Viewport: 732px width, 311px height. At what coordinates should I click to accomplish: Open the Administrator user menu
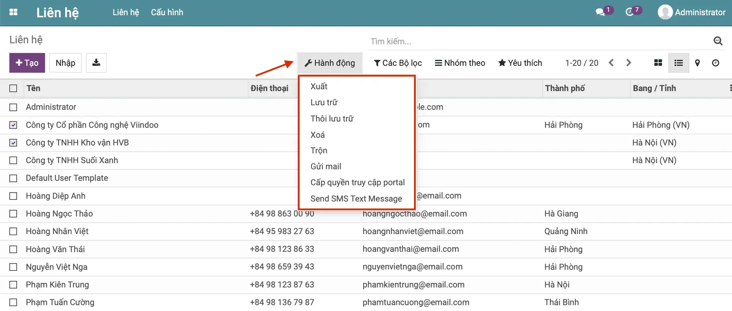click(x=692, y=12)
